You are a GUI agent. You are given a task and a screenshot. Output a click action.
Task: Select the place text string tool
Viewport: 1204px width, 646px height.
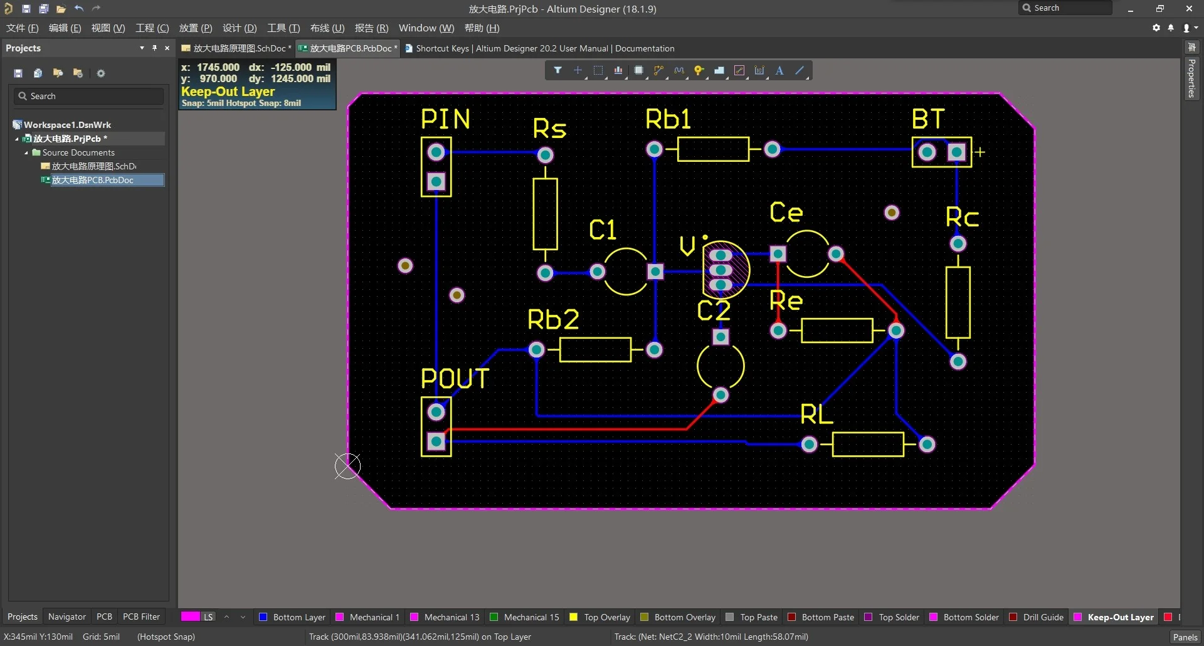click(x=779, y=70)
